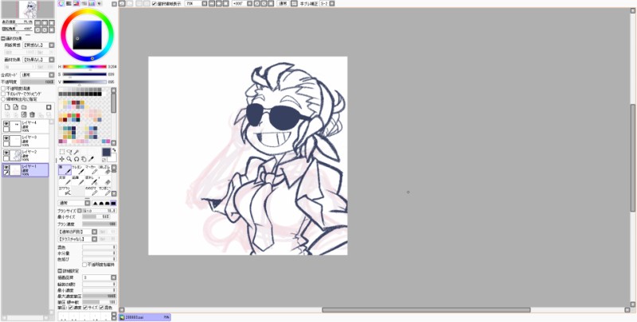The image size is (637, 322).
Task: Click the horizontal canvas scrollbar
Action: coord(426,310)
